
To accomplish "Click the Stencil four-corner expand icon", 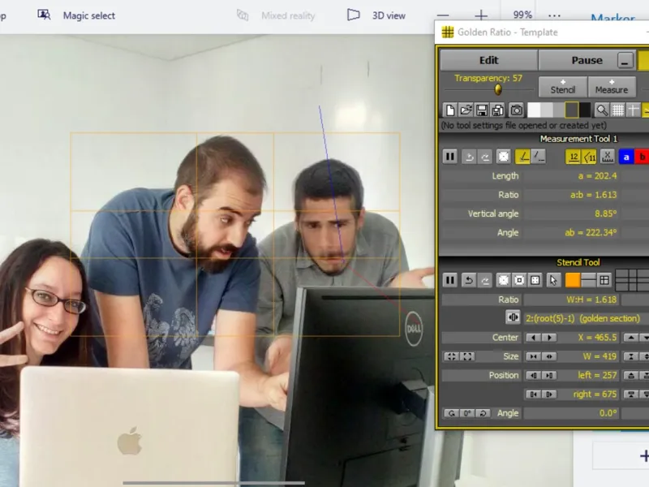I will click(535, 280).
